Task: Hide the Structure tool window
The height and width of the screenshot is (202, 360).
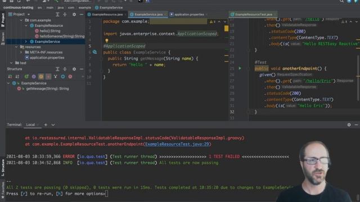Action: (81, 69)
